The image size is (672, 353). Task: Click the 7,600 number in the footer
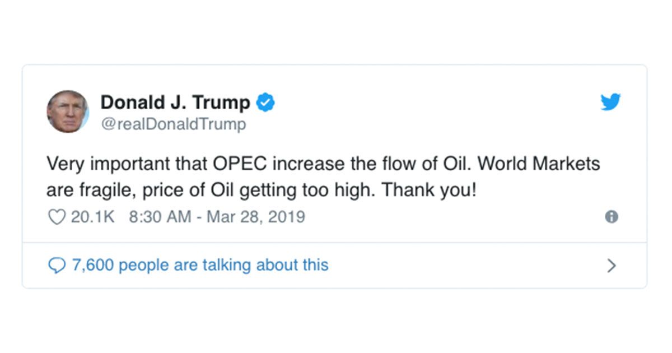tap(93, 265)
